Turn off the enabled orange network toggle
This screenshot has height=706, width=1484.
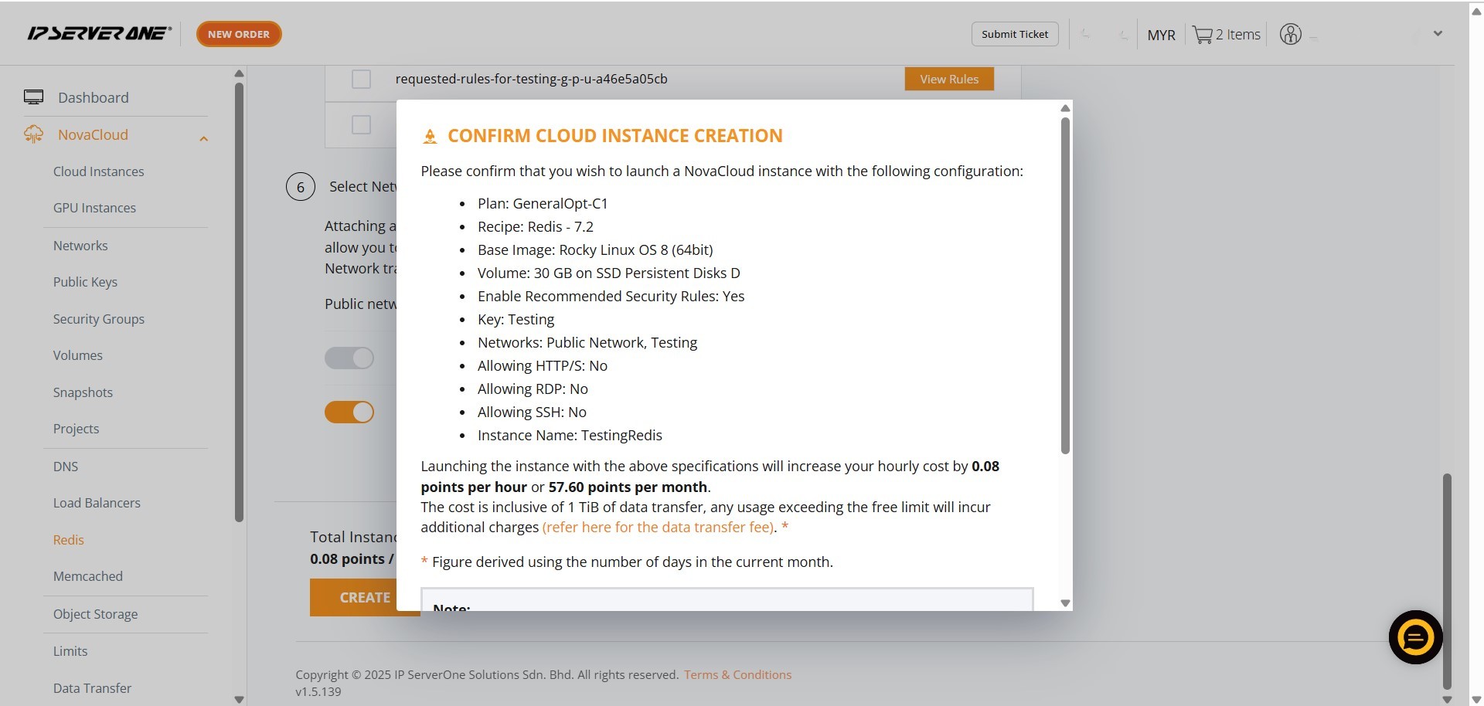349,412
